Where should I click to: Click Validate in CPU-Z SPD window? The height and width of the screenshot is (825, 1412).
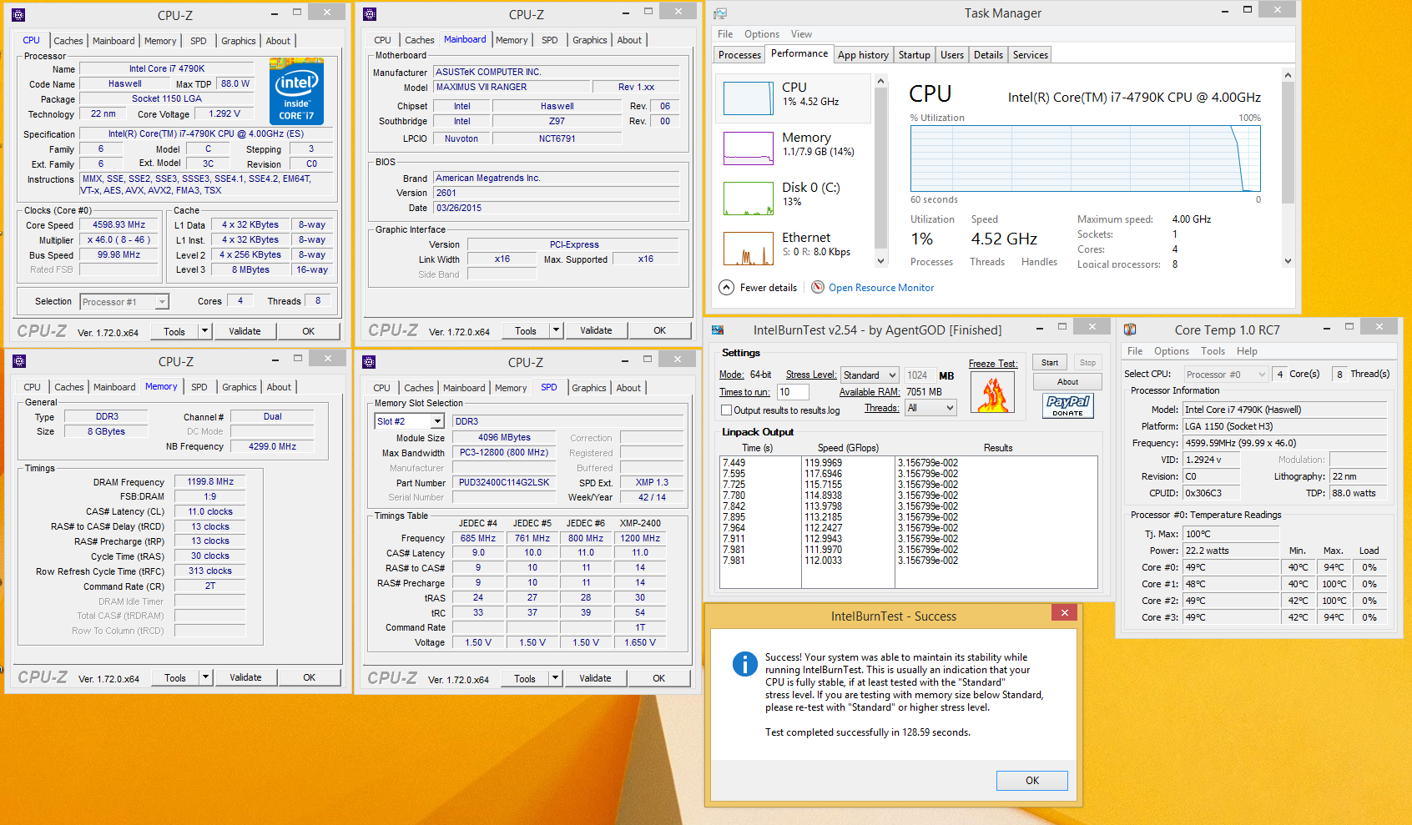coord(595,678)
